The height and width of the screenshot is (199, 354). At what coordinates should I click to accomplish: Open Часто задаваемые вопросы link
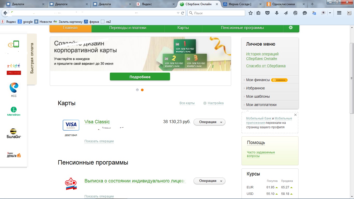tap(261, 154)
